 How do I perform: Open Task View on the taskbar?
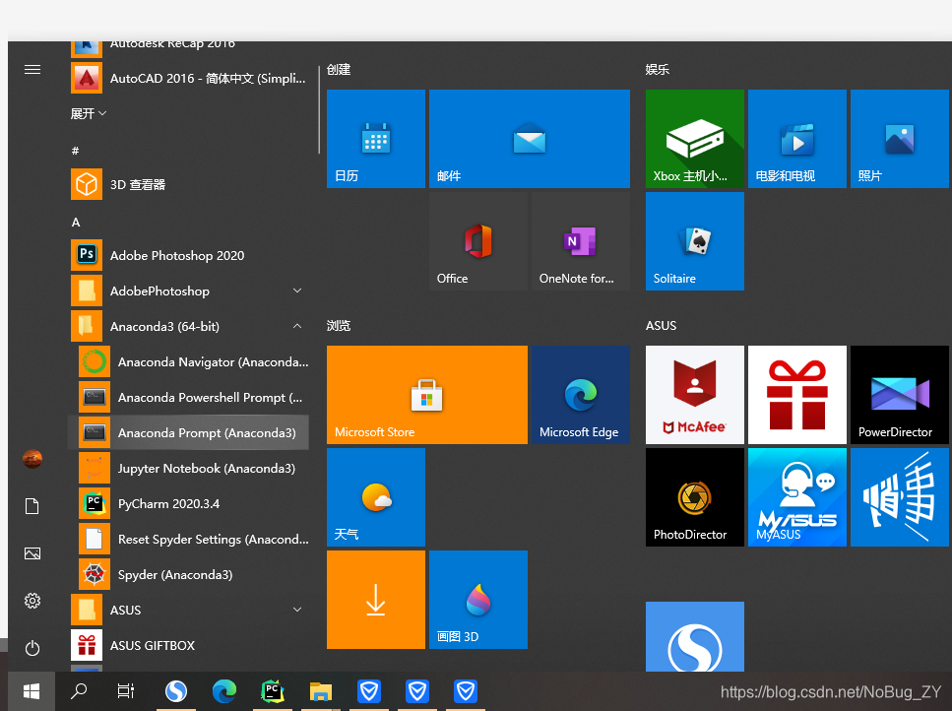(x=126, y=691)
